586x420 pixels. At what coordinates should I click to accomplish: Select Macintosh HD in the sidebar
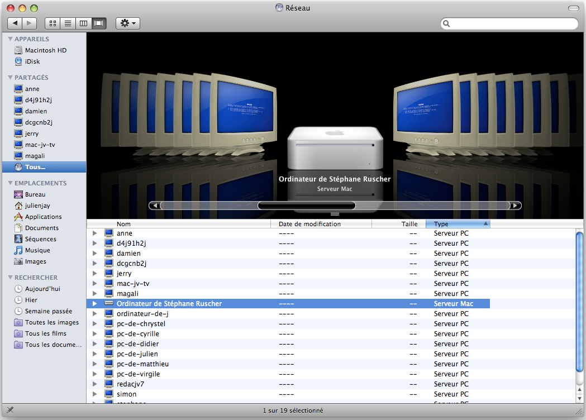(44, 50)
